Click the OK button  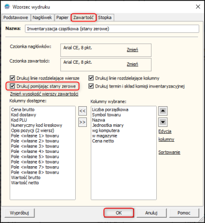coord(119,213)
